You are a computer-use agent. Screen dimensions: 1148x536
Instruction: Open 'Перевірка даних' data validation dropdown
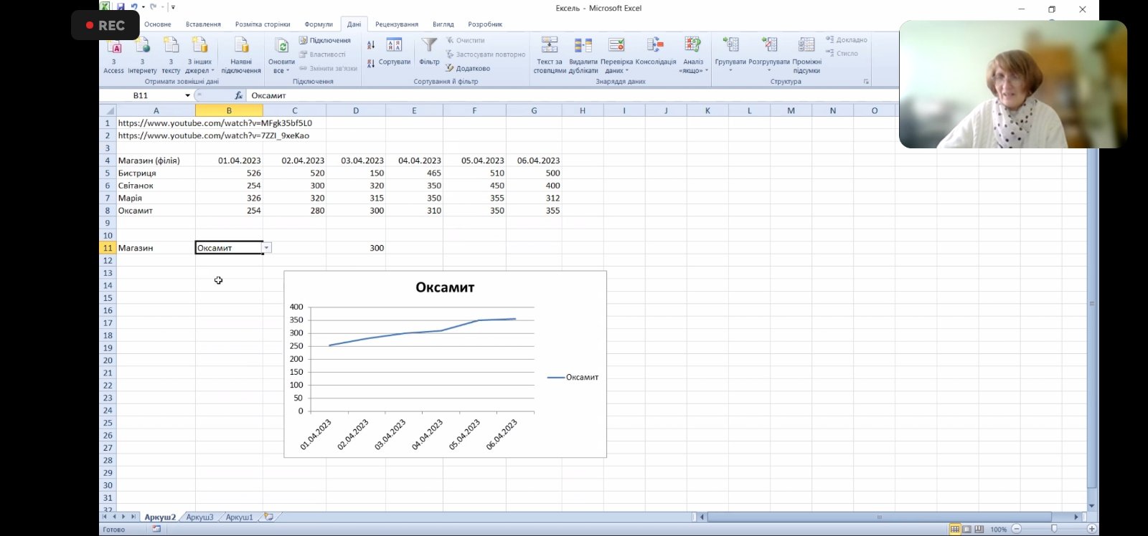tap(616, 56)
